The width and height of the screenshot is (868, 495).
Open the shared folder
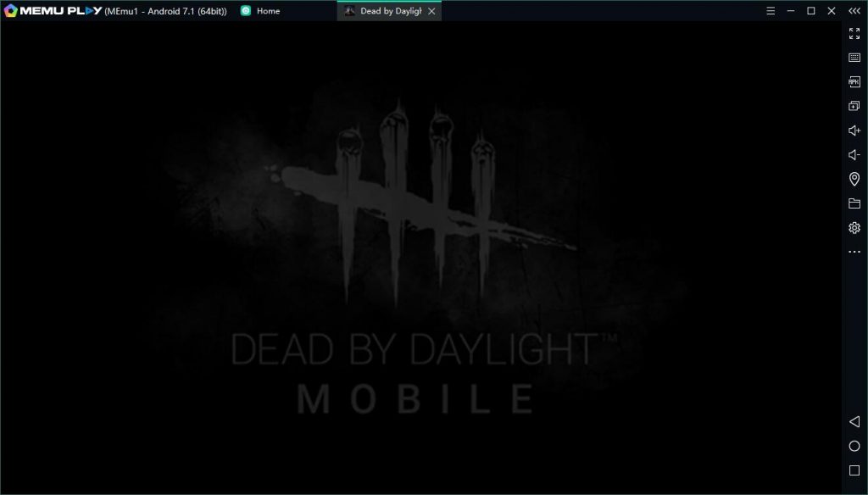pos(854,203)
